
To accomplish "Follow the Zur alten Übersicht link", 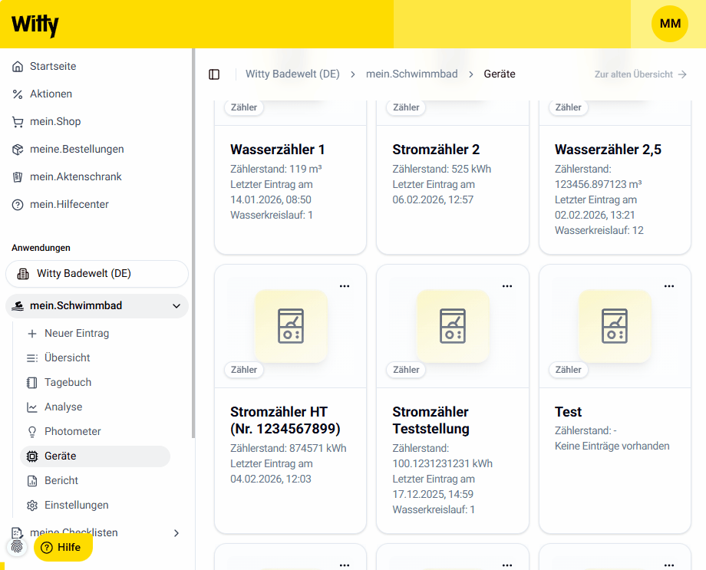I will (x=640, y=74).
